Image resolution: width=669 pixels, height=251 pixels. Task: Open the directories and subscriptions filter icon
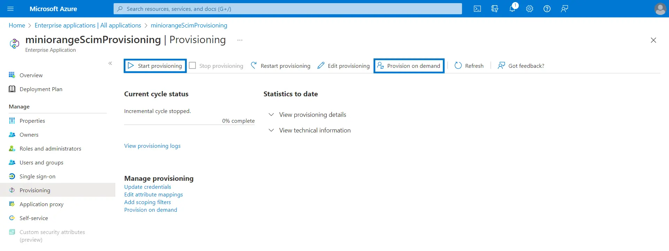[x=494, y=9]
